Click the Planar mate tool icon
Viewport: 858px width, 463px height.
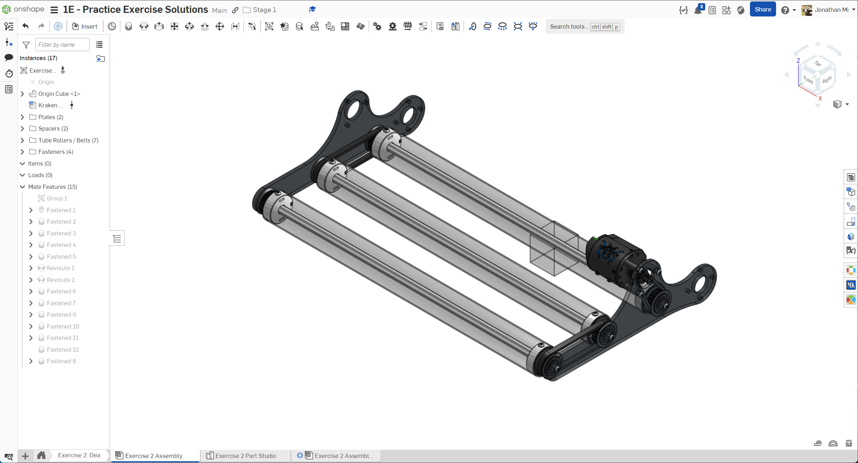(174, 26)
